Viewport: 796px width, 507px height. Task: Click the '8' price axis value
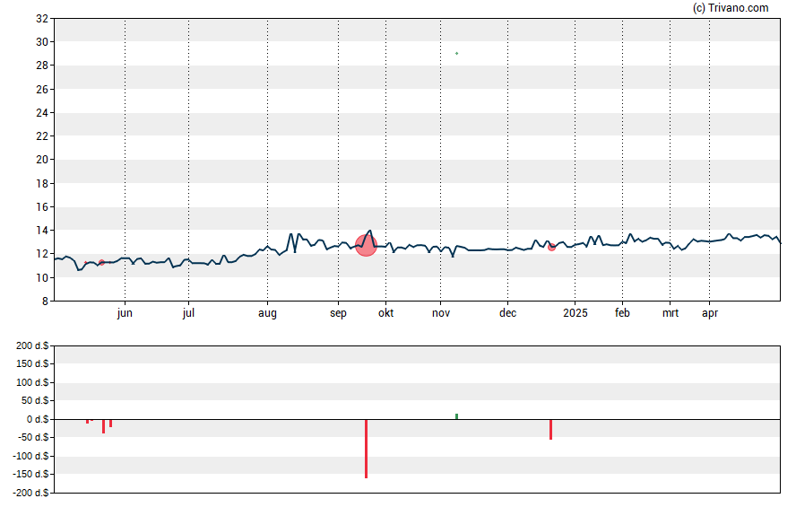45,302
